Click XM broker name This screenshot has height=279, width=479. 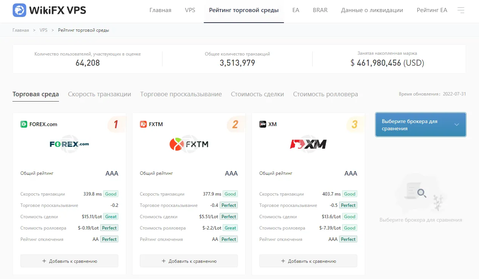coord(273,124)
